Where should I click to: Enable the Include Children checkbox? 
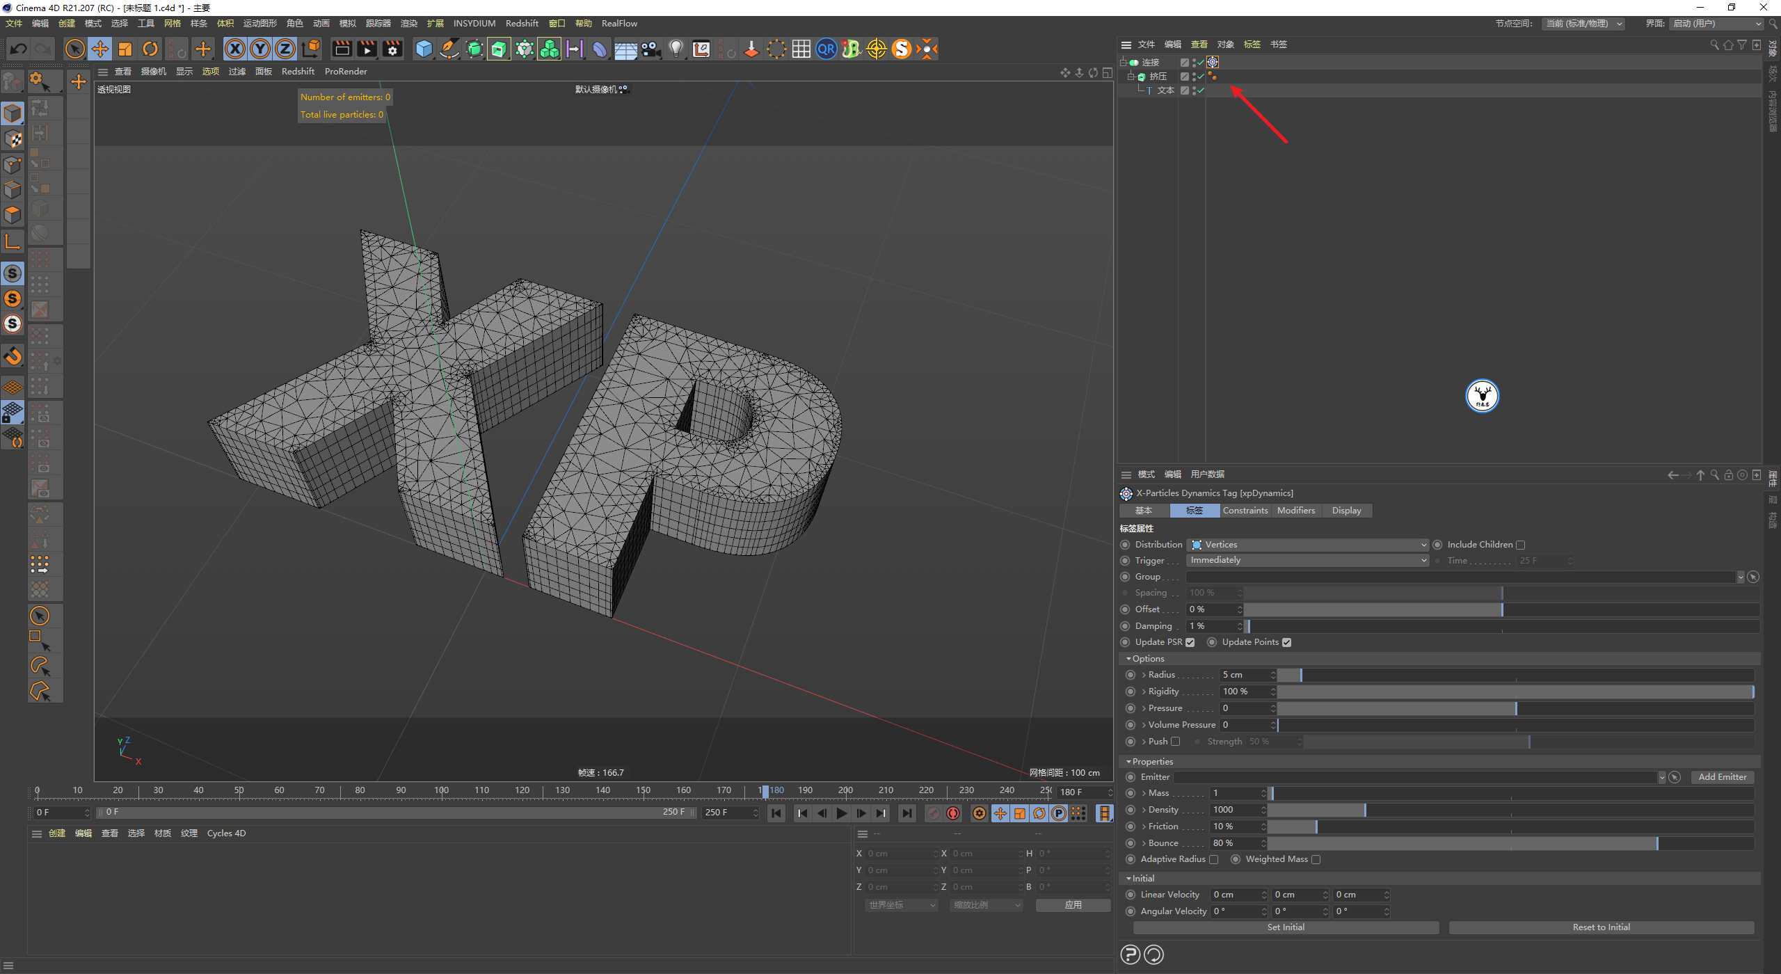(1521, 545)
